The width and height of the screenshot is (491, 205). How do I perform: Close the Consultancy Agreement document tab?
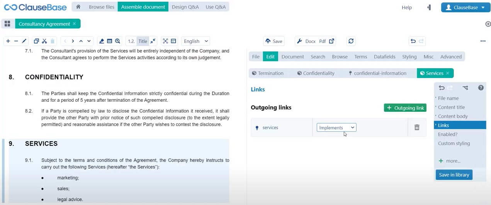[x=75, y=24]
